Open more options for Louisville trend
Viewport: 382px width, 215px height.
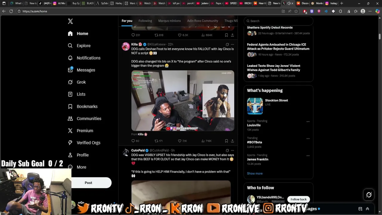pos(308,122)
